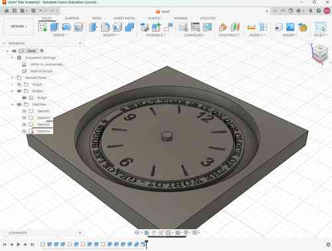
Task: Select the Create Sketch tool
Action: (42, 27)
